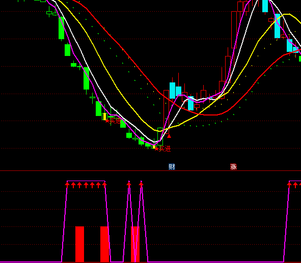The width and height of the screenshot is (301, 263).
Task: Select the cyan candle below white line dip
Action: click(x=190, y=103)
